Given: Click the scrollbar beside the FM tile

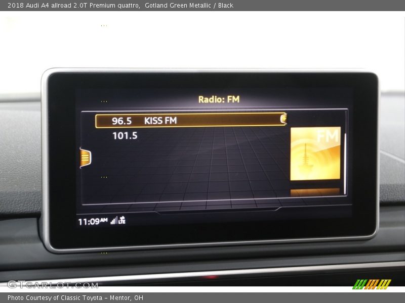Looking at the screenshot, I should [345, 163].
